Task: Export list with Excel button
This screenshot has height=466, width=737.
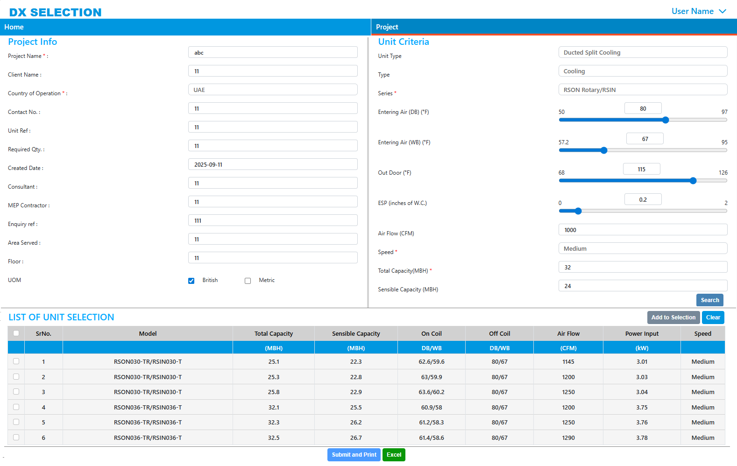Action: [x=394, y=455]
